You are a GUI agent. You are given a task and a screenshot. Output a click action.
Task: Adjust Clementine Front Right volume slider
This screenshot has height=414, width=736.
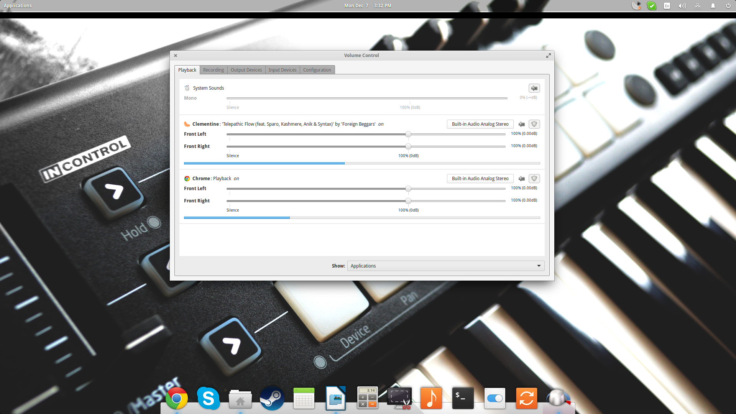[x=366, y=146]
